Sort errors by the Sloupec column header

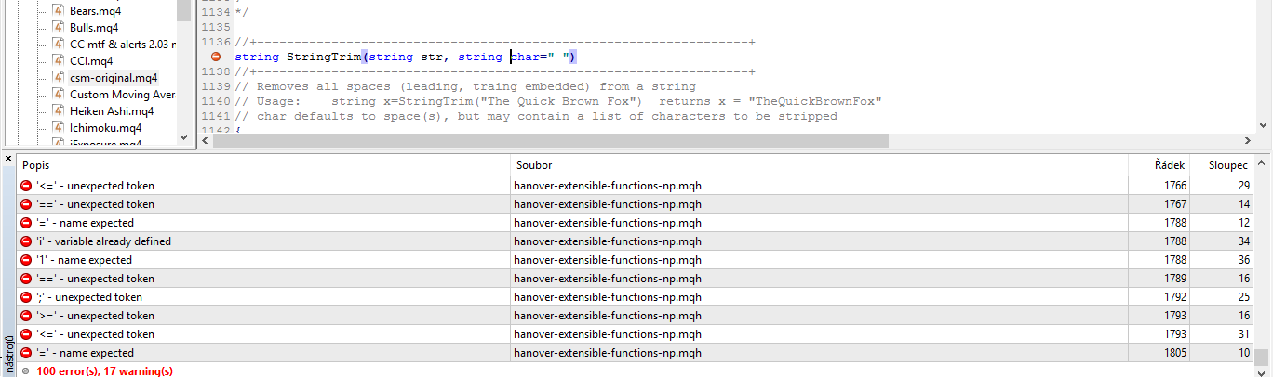pyautogui.click(x=1222, y=164)
